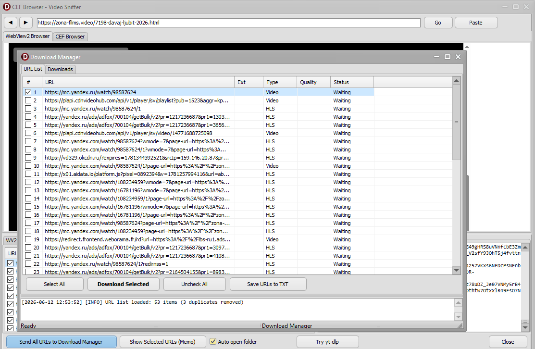Select row 19 redirect.frontend.weborama URL
This screenshot has height=349, width=535.
tap(137, 239)
